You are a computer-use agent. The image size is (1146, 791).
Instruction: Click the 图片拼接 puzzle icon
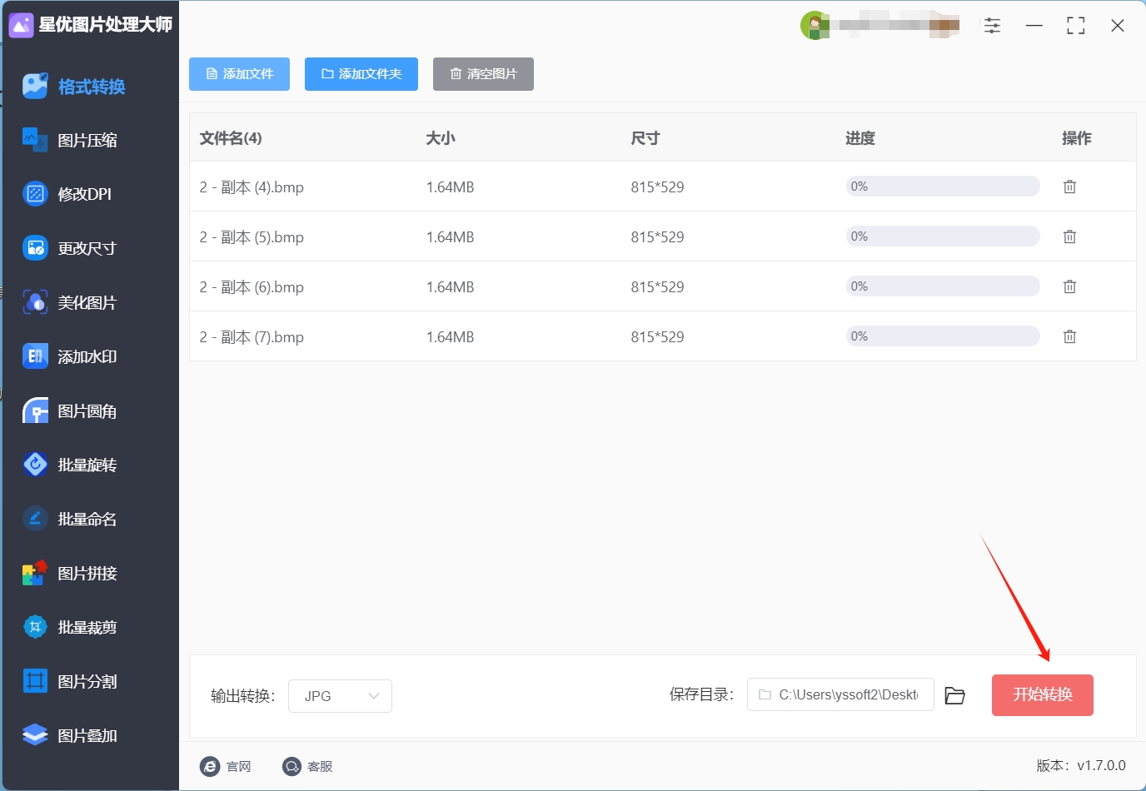pos(35,573)
